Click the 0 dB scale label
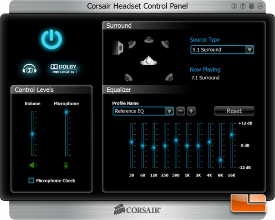The width and height of the screenshot is (275, 220). [x=245, y=145]
